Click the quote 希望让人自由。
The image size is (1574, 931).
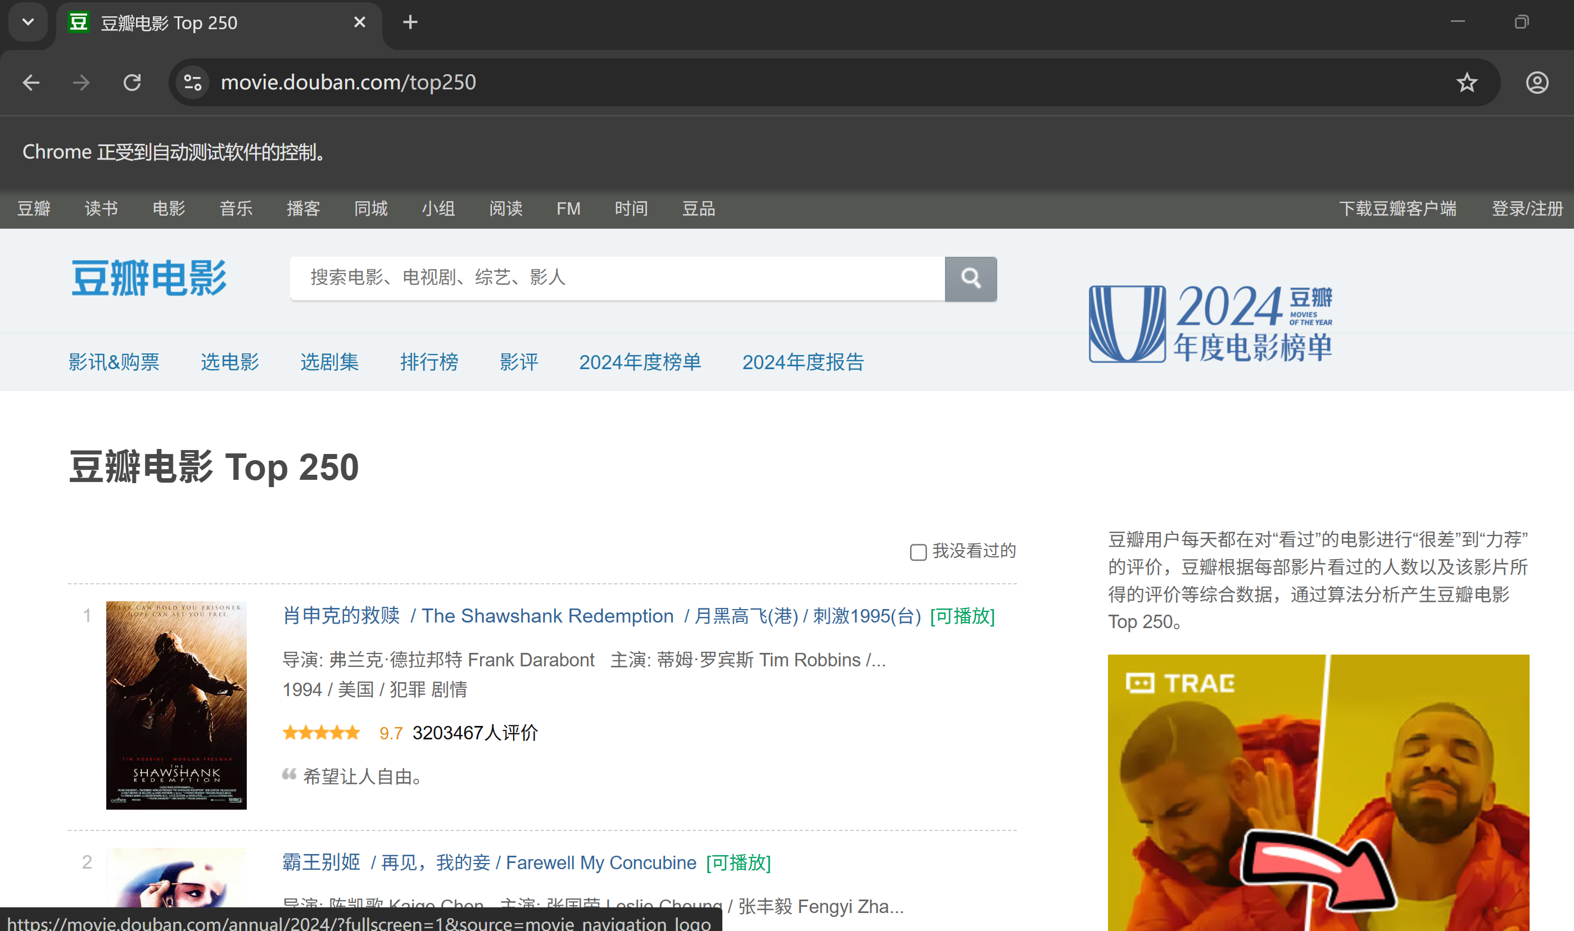click(364, 776)
